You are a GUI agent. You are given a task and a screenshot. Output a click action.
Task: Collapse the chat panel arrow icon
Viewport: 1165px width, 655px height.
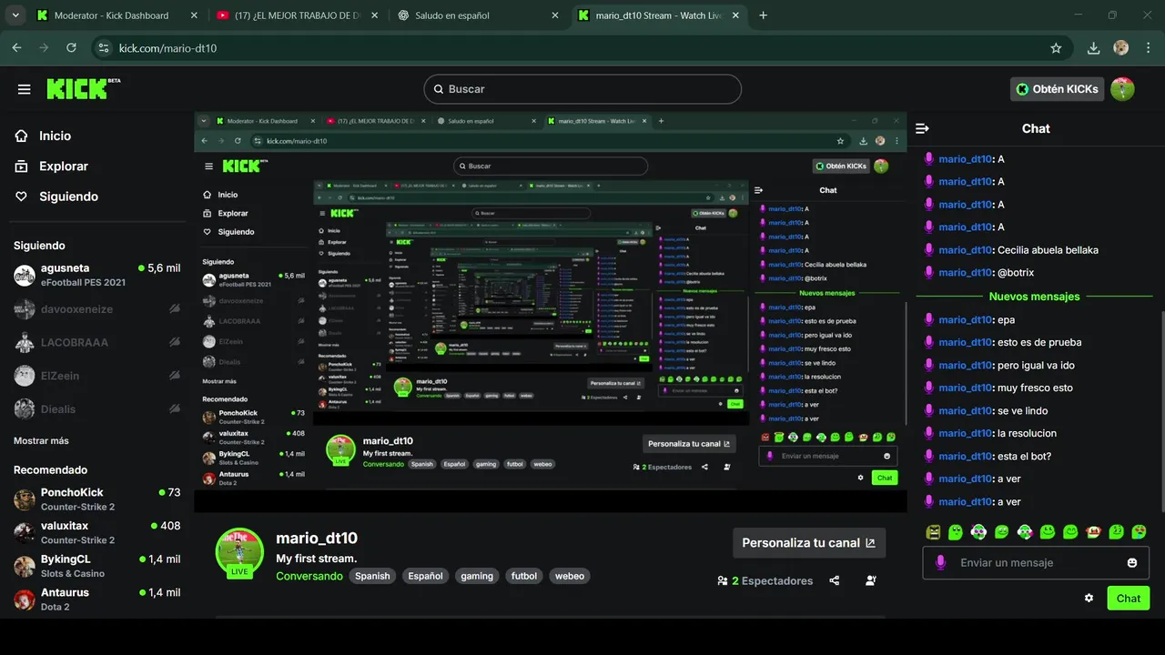pos(922,128)
